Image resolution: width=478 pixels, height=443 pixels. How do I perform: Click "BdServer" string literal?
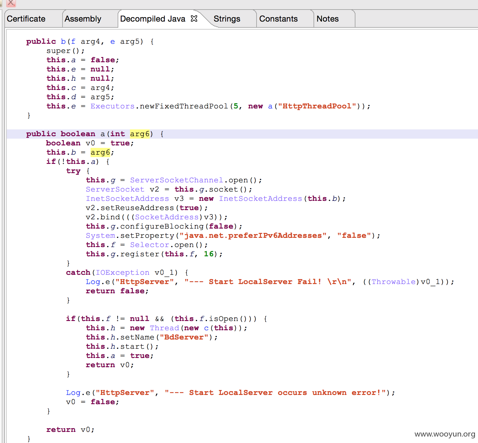coord(184,337)
